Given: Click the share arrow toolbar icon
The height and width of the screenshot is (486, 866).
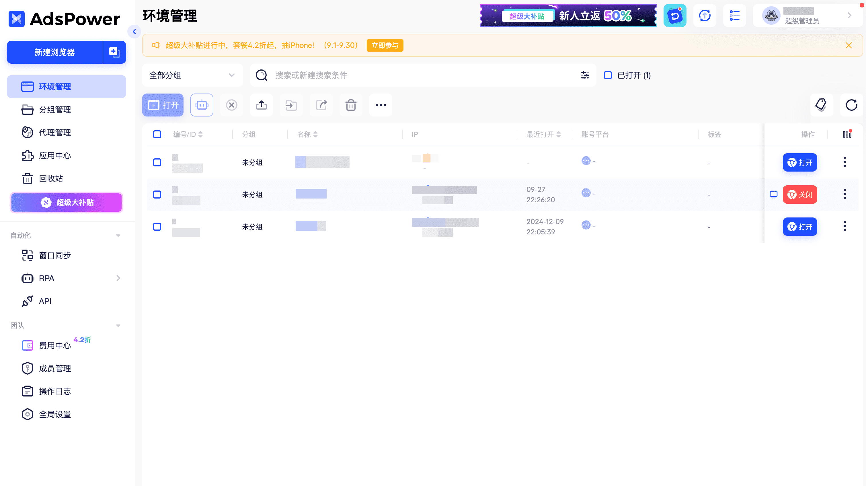Looking at the screenshot, I should [x=321, y=105].
